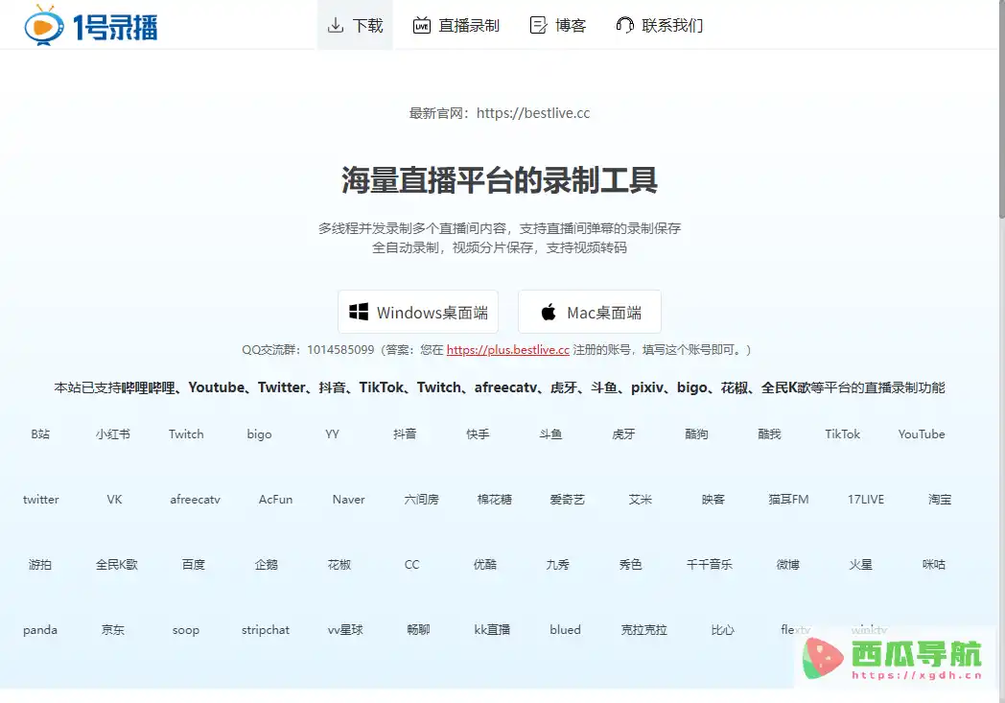Open the 博客 menu item
The image size is (1005, 703).
(x=558, y=25)
